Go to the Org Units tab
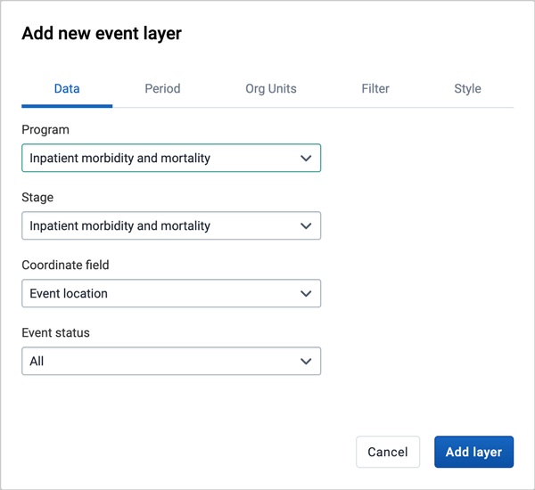The width and height of the screenshot is (535, 490). [271, 89]
